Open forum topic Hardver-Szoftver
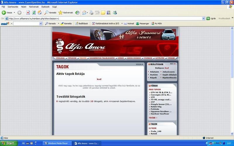The height and width of the screenshot is (146, 234). click(x=160, y=114)
